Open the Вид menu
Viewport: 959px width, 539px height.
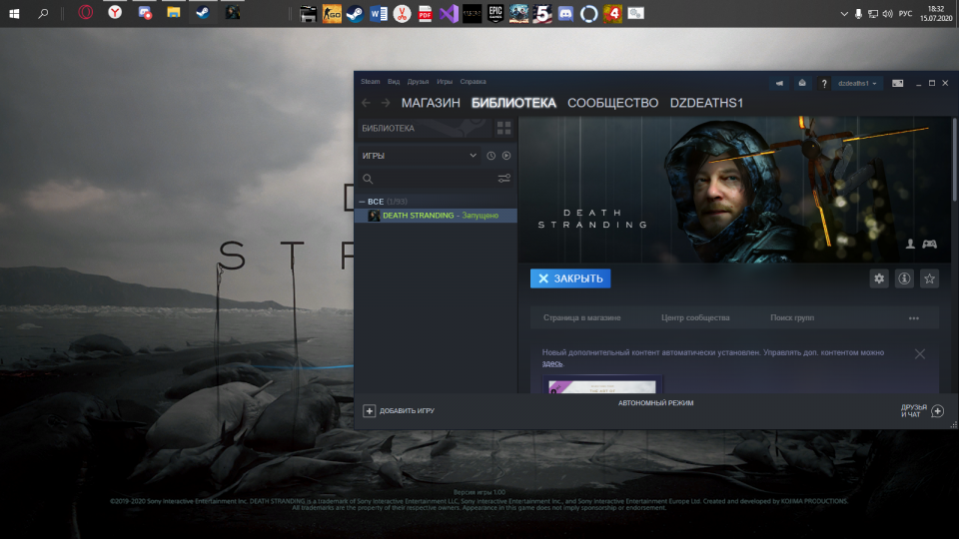point(394,81)
